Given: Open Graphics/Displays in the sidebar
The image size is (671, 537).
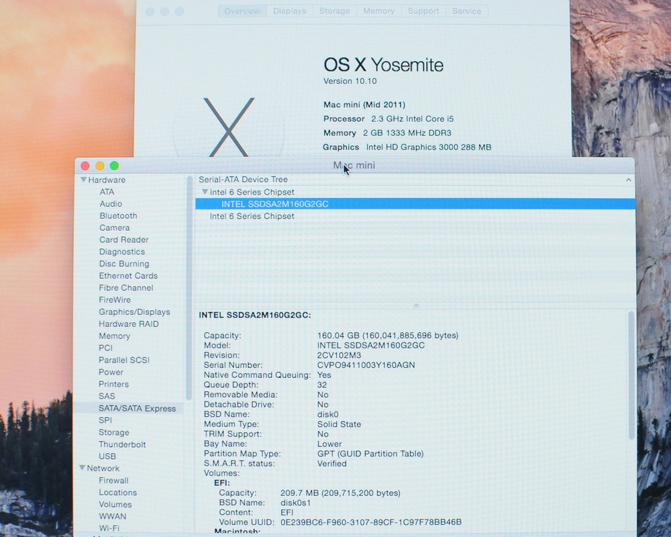Looking at the screenshot, I should 134,311.
